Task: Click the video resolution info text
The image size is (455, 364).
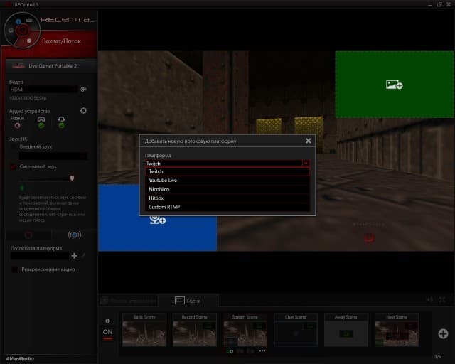Action: tap(28, 98)
